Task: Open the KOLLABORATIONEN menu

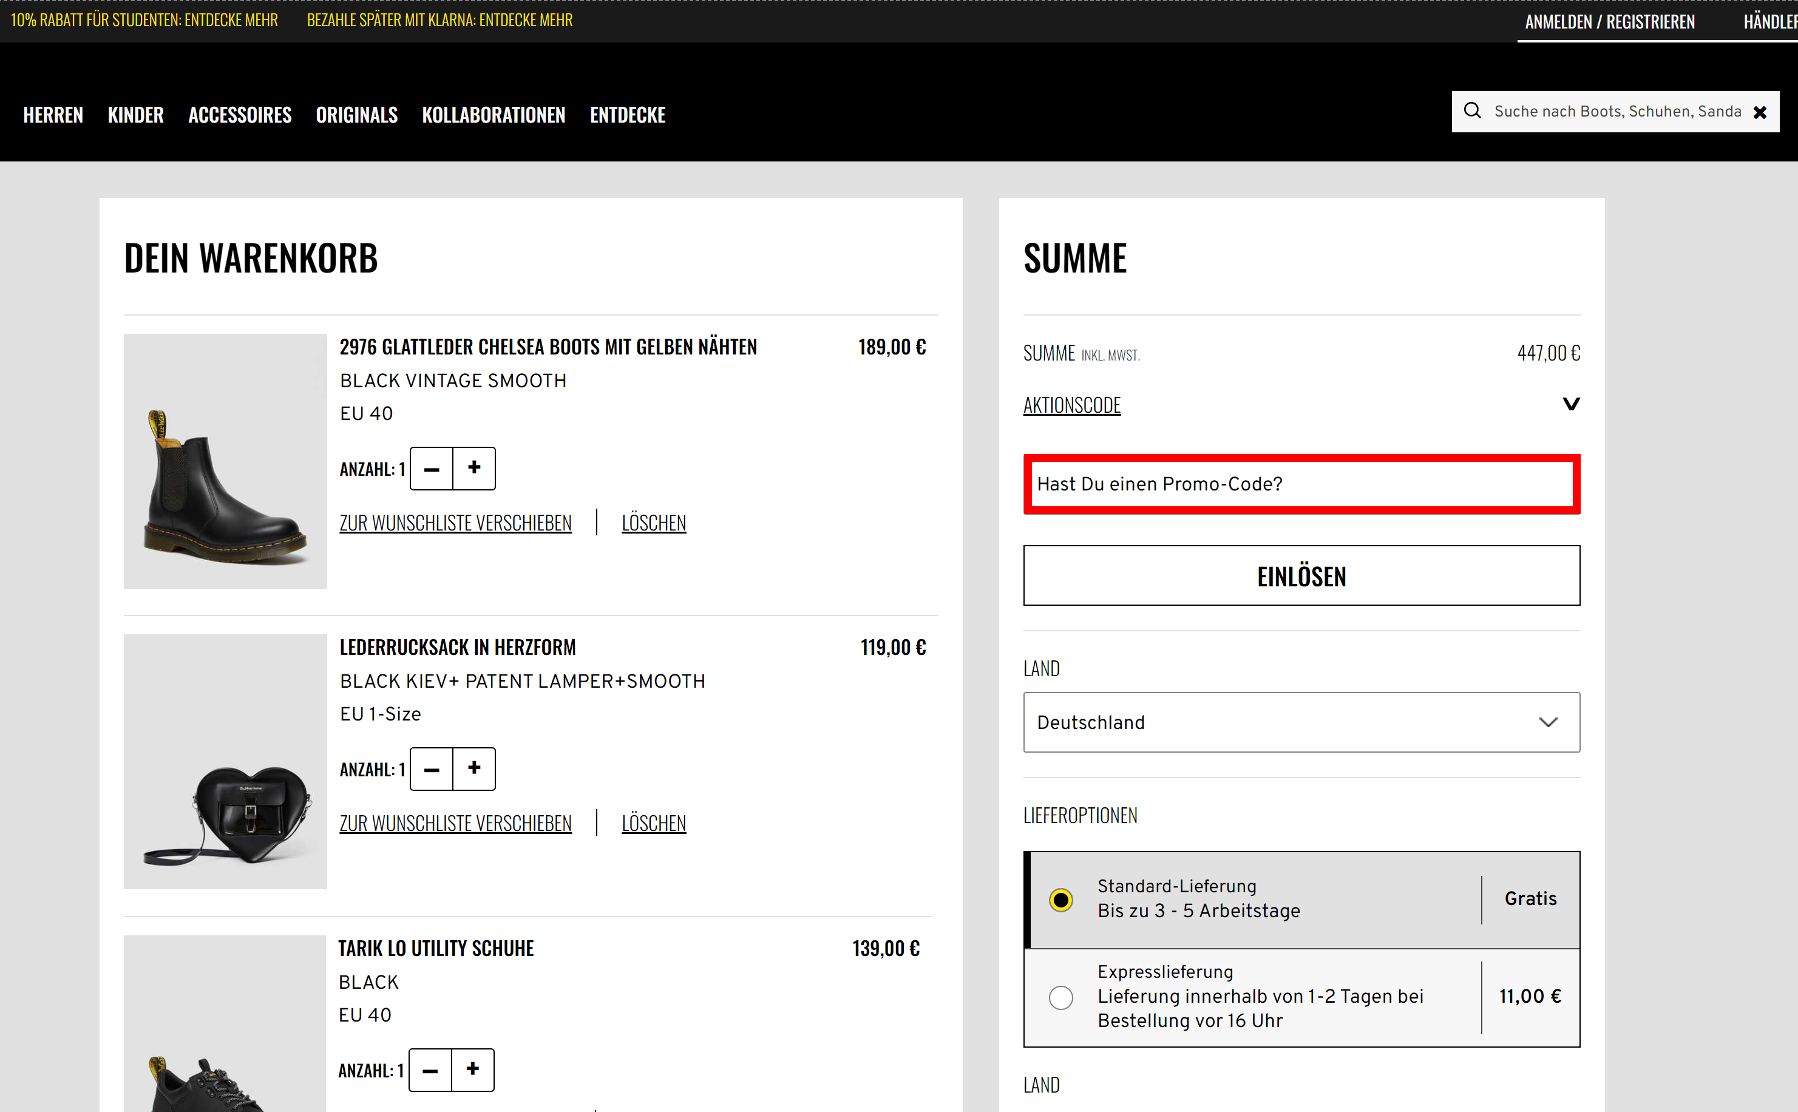Action: pos(493,115)
